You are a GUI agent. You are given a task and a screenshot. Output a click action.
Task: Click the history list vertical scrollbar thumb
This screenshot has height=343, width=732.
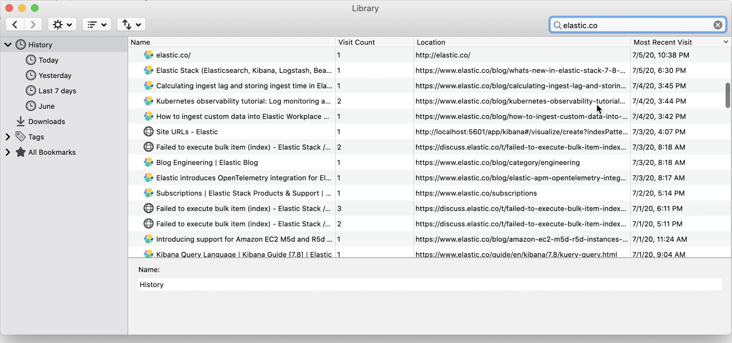click(x=728, y=95)
